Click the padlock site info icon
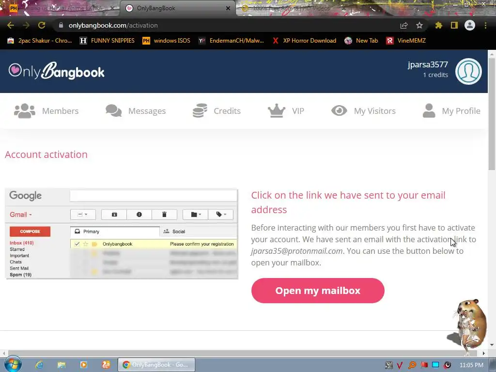This screenshot has height=372, width=496. [61, 25]
